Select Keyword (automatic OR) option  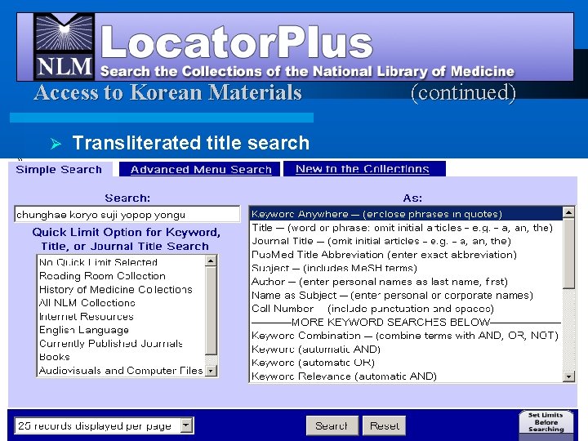(406, 363)
